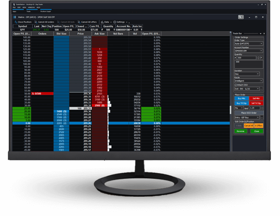Expand the Trade Bar options arrow

click(x=261, y=34)
